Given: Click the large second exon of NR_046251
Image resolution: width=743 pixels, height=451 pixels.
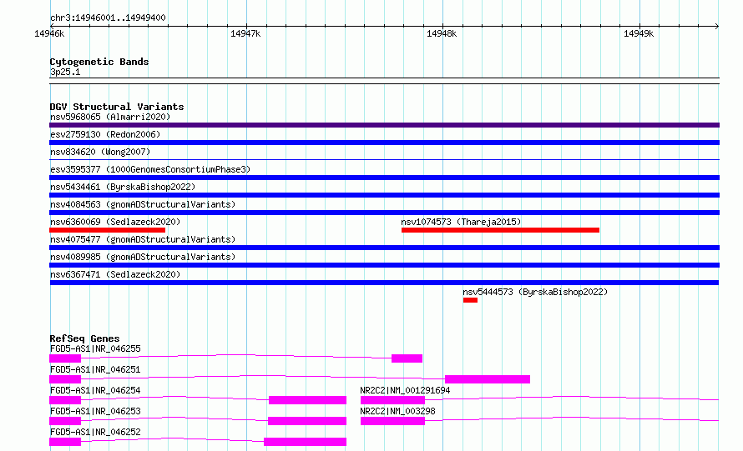Looking at the screenshot, I should [487, 379].
